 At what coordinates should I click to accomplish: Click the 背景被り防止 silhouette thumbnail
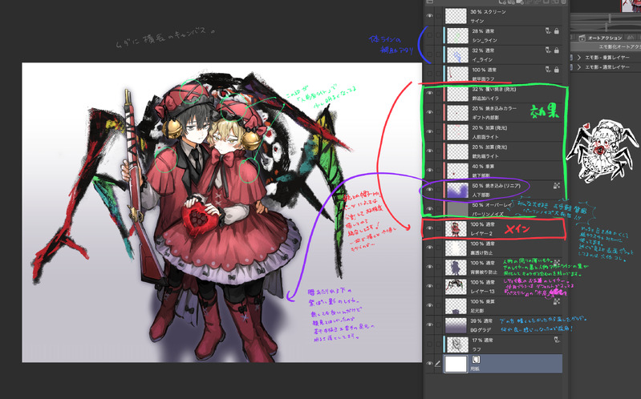pos(456,267)
